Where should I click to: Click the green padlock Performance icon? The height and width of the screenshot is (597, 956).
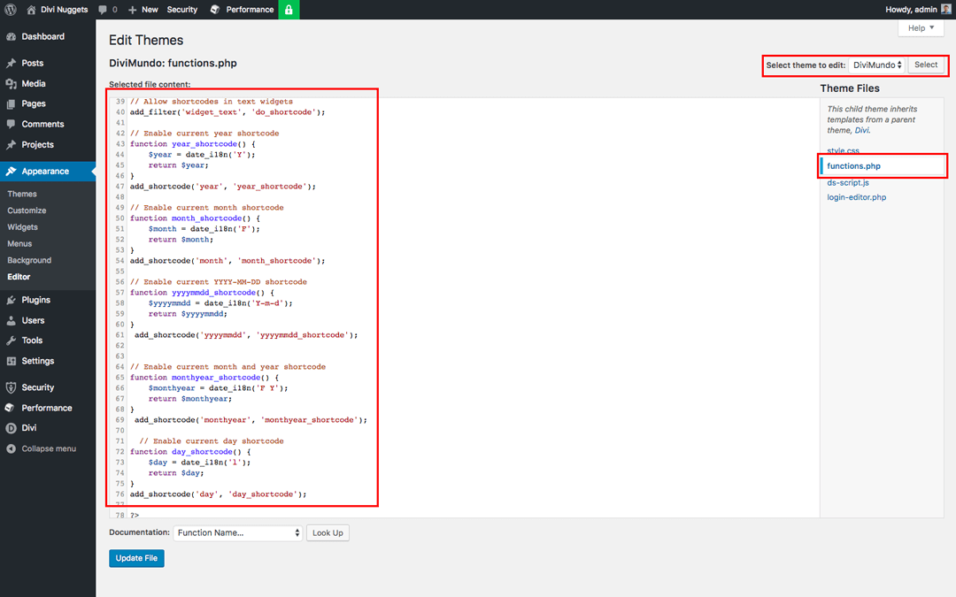pos(289,10)
